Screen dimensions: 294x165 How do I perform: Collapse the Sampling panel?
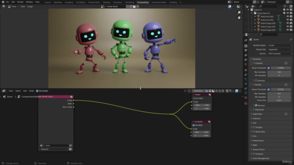[x=256, y=59]
